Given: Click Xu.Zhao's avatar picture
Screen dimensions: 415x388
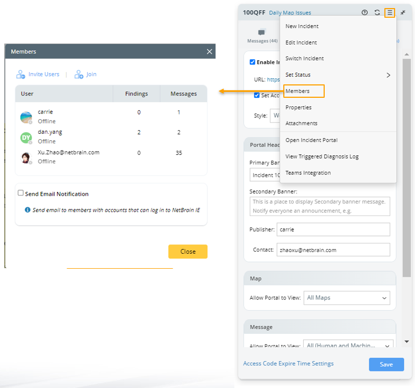Looking at the screenshot, I should coord(26,158).
